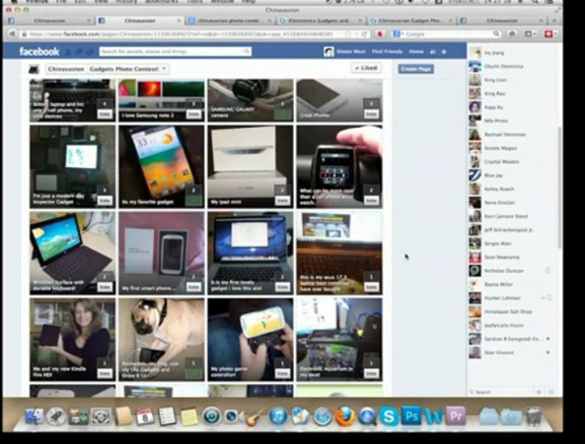This screenshot has height=444, width=585.
Task: Toggle the Liked button on page
Action: pyautogui.click(x=366, y=68)
